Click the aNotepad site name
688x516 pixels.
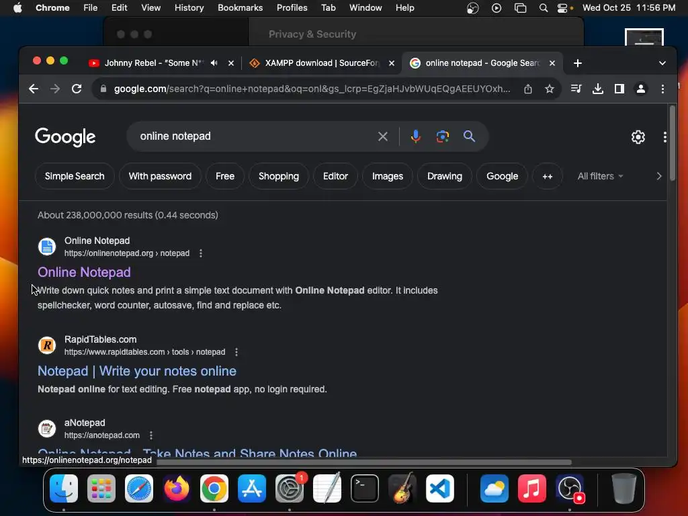[x=85, y=423]
